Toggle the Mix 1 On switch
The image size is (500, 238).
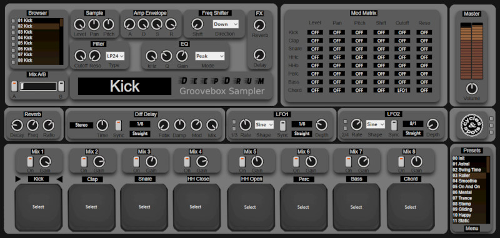[x=30, y=162]
